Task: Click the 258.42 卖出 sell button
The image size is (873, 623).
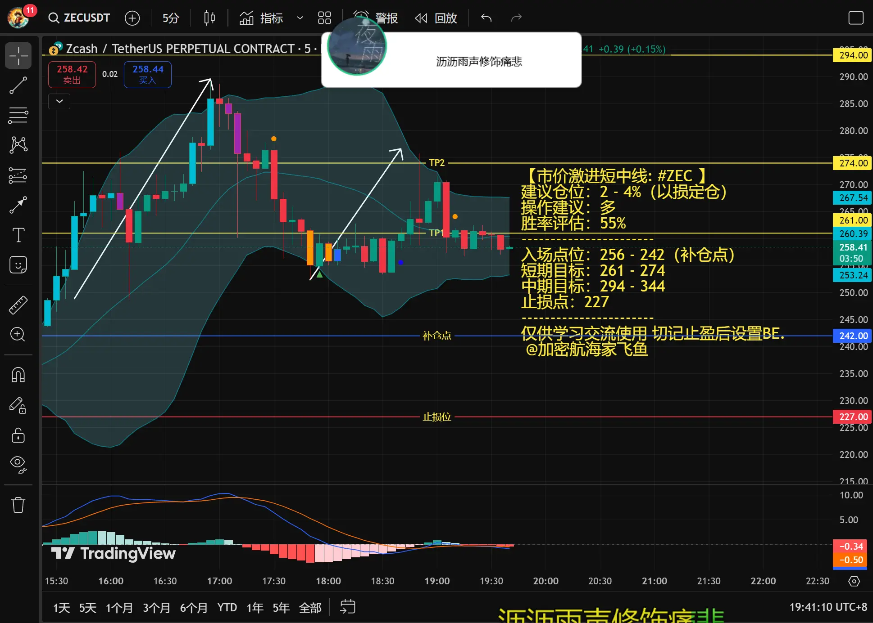Action: coord(72,74)
